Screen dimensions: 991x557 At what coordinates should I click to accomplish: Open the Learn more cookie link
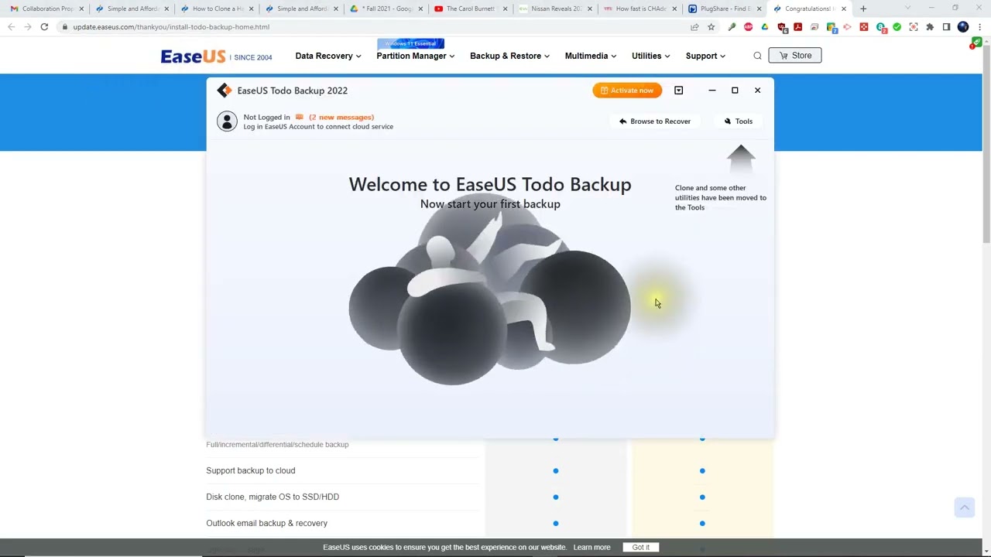pos(592,548)
